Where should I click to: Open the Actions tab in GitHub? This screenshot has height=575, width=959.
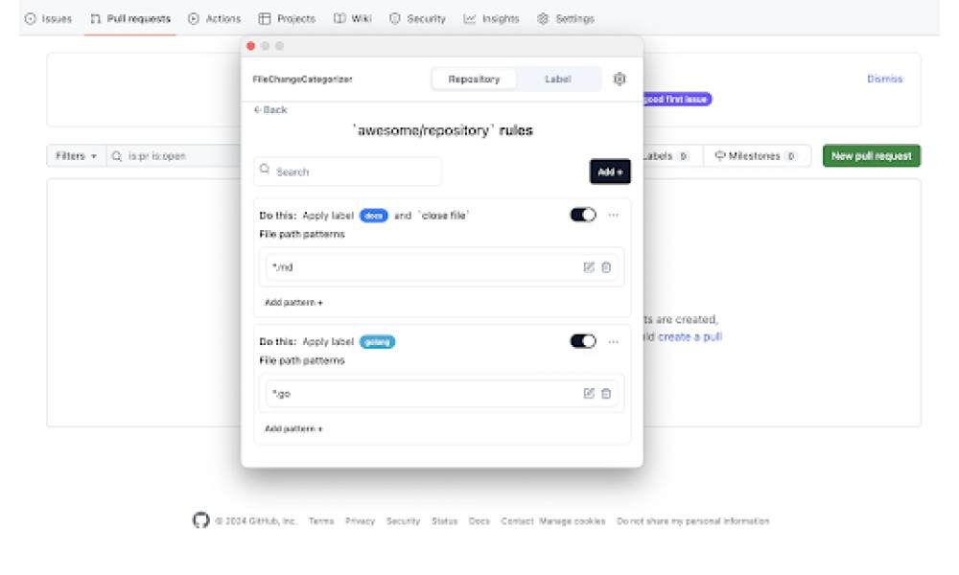click(x=215, y=18)
